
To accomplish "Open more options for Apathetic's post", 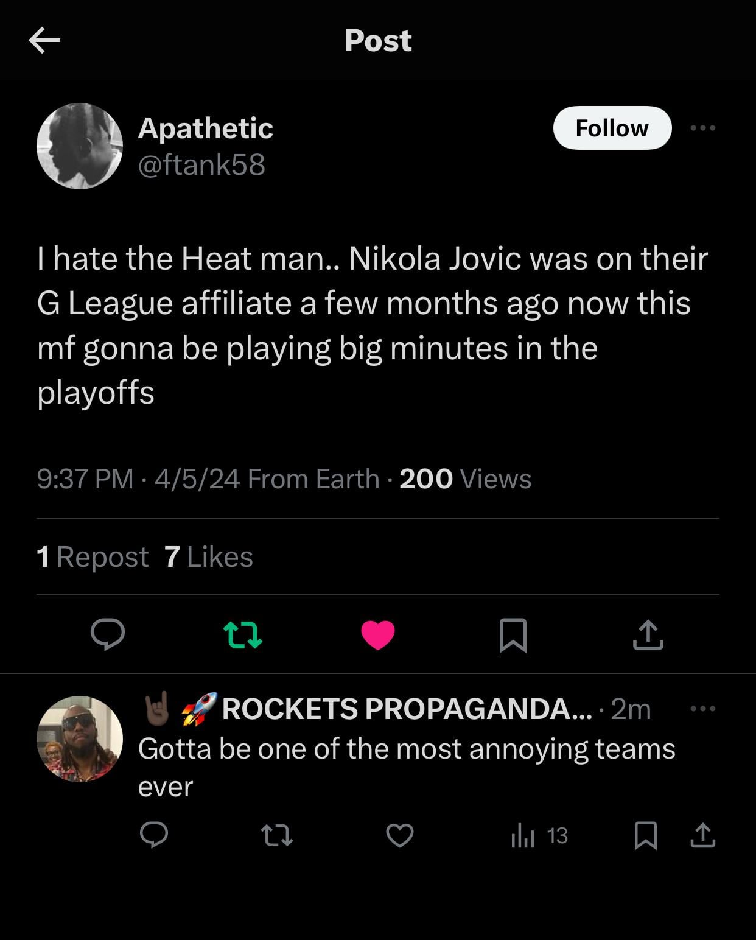I will pyautogui.click(x=703, y=128).
